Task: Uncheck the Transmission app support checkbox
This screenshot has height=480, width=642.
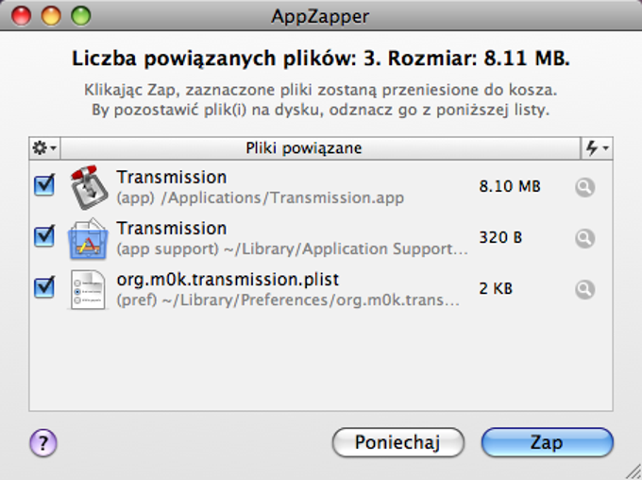Action: 44,236
